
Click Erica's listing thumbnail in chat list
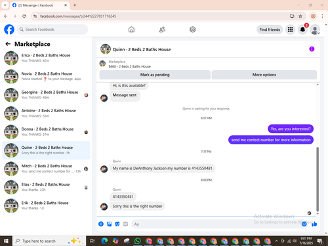click(11, 58)
